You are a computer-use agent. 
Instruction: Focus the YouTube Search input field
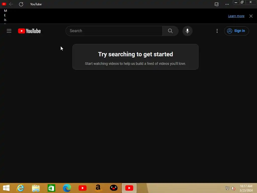[114, 31]
